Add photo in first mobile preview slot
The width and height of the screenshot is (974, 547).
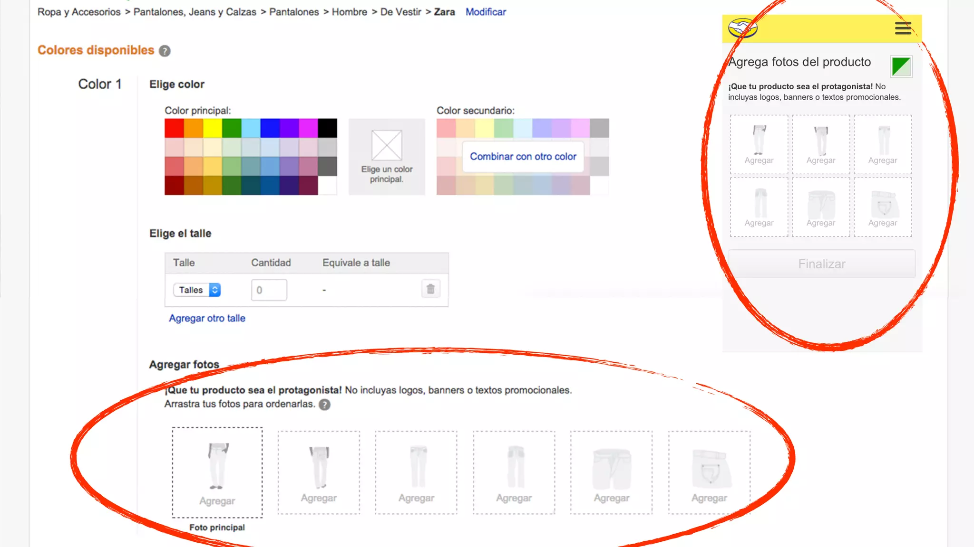759,144
